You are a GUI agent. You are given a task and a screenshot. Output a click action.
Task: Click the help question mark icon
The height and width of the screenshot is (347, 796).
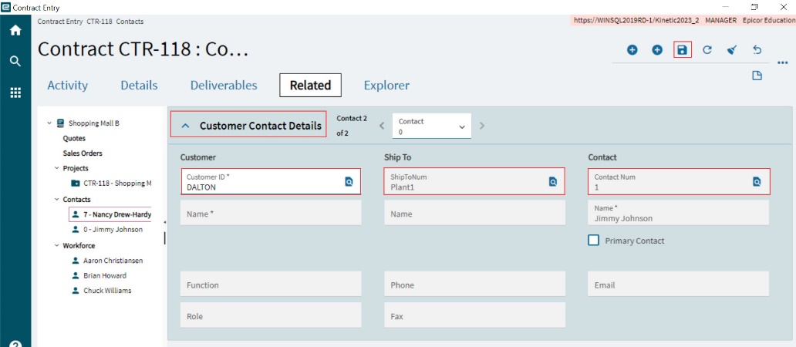click(15, 345)
